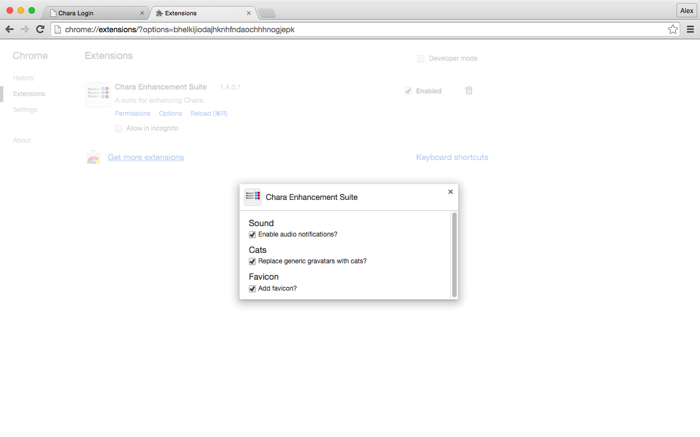700x437 pixels.
Task: Click the options dialog vertical scrollbar
Action: click(454, 255)
